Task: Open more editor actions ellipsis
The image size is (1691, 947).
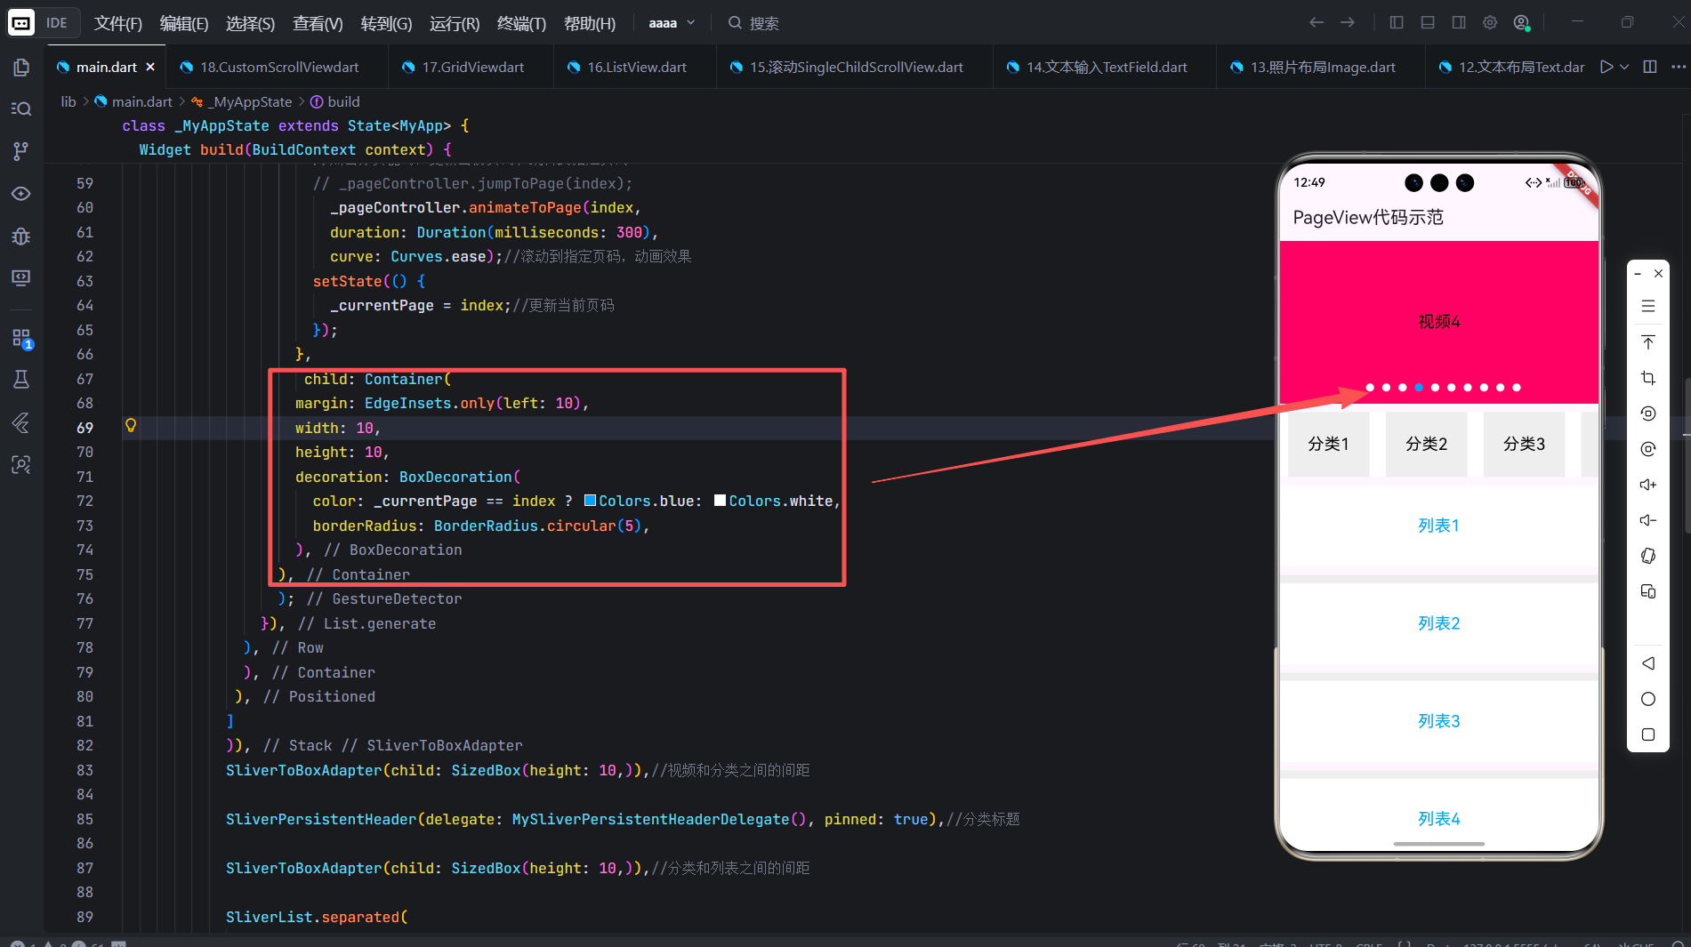Action: tap(1679, 67)
